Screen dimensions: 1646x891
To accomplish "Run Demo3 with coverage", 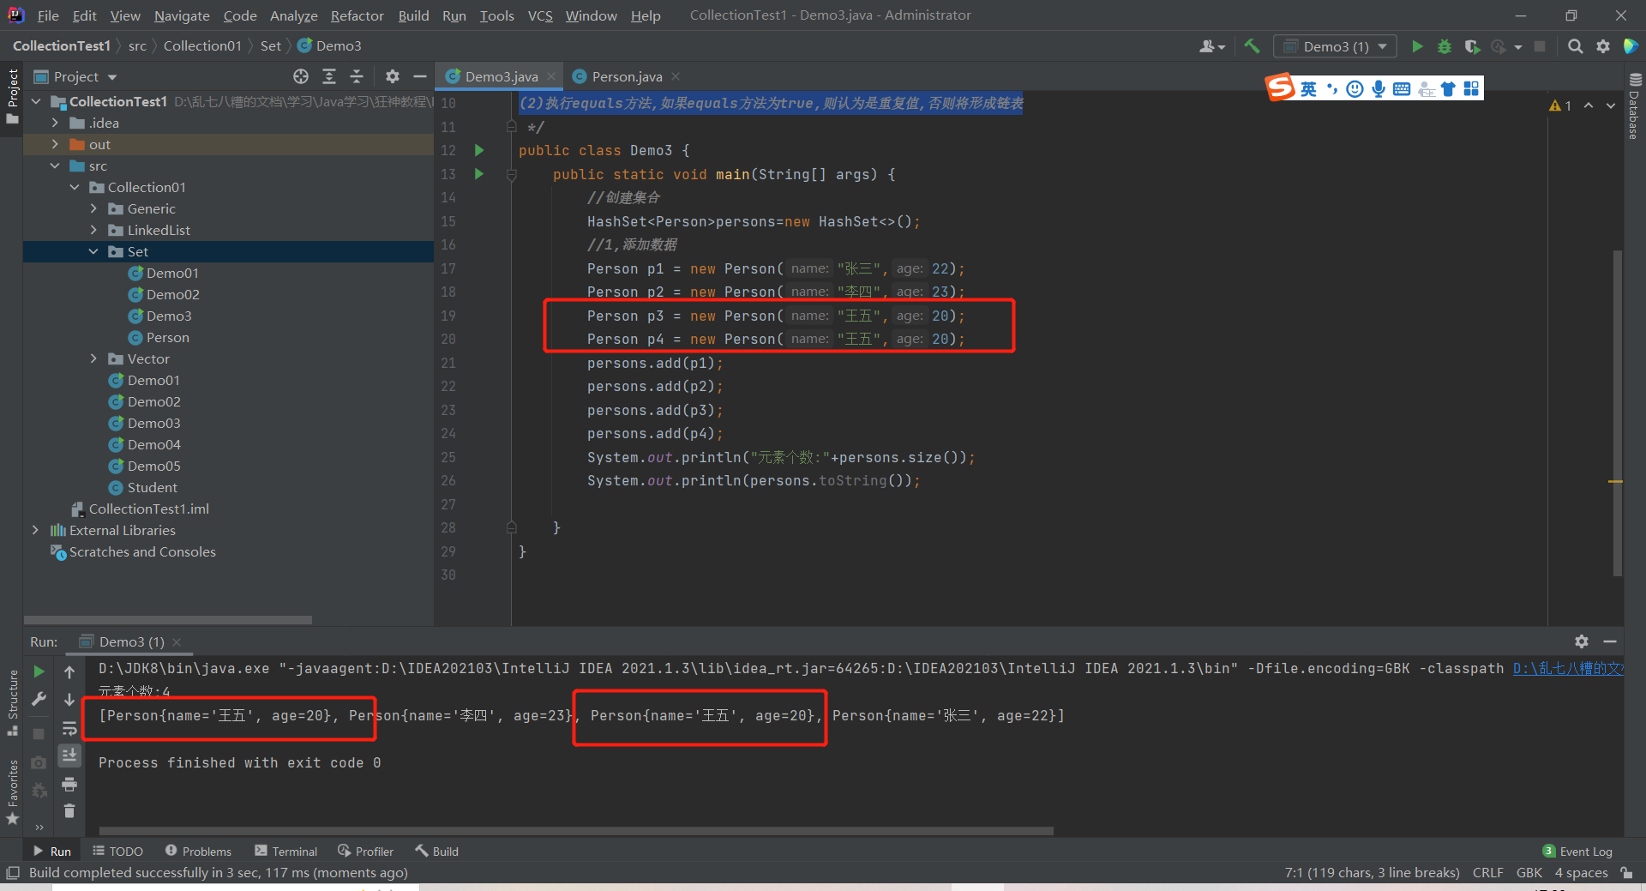I will 1472,46.
